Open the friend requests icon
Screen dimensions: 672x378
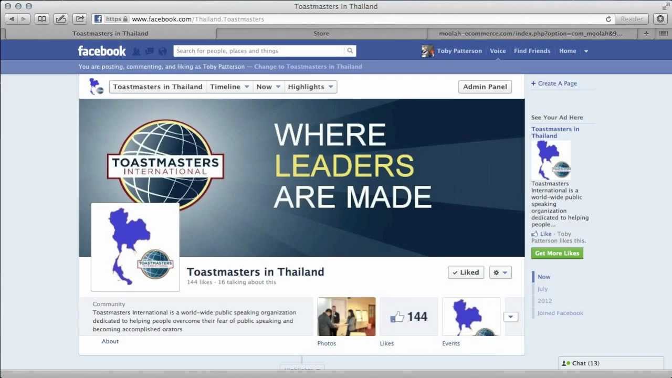136,51
